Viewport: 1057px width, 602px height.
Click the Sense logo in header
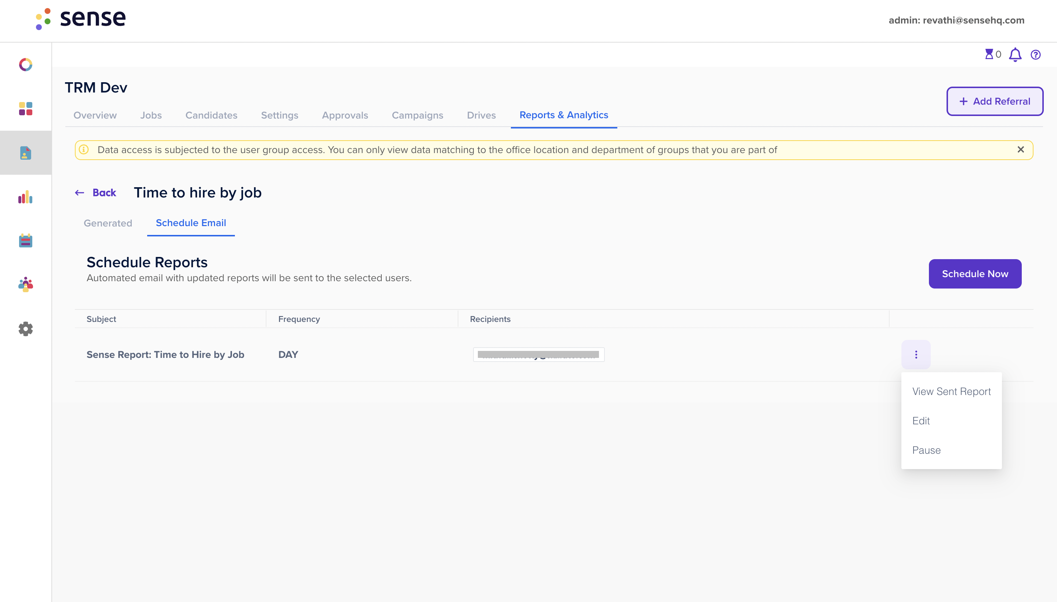point(81,19)
